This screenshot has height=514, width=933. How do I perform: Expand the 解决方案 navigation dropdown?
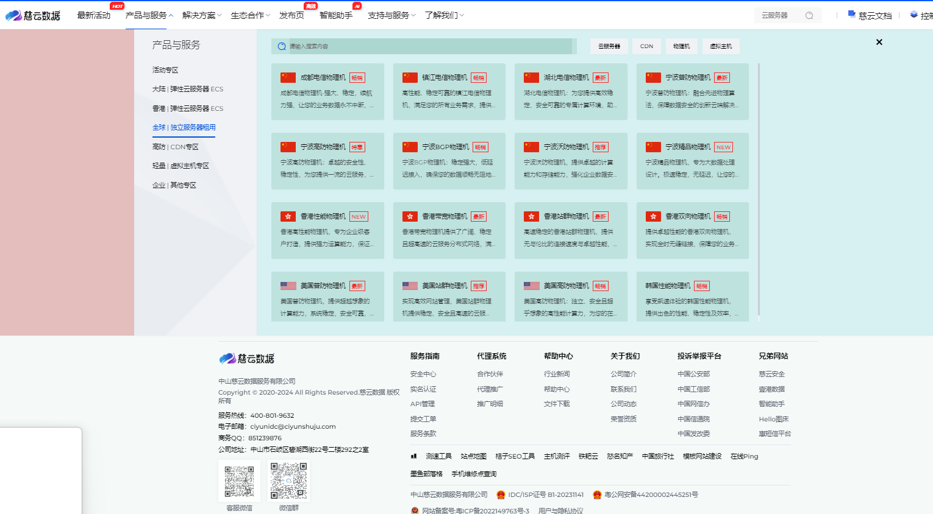[202, 15]
